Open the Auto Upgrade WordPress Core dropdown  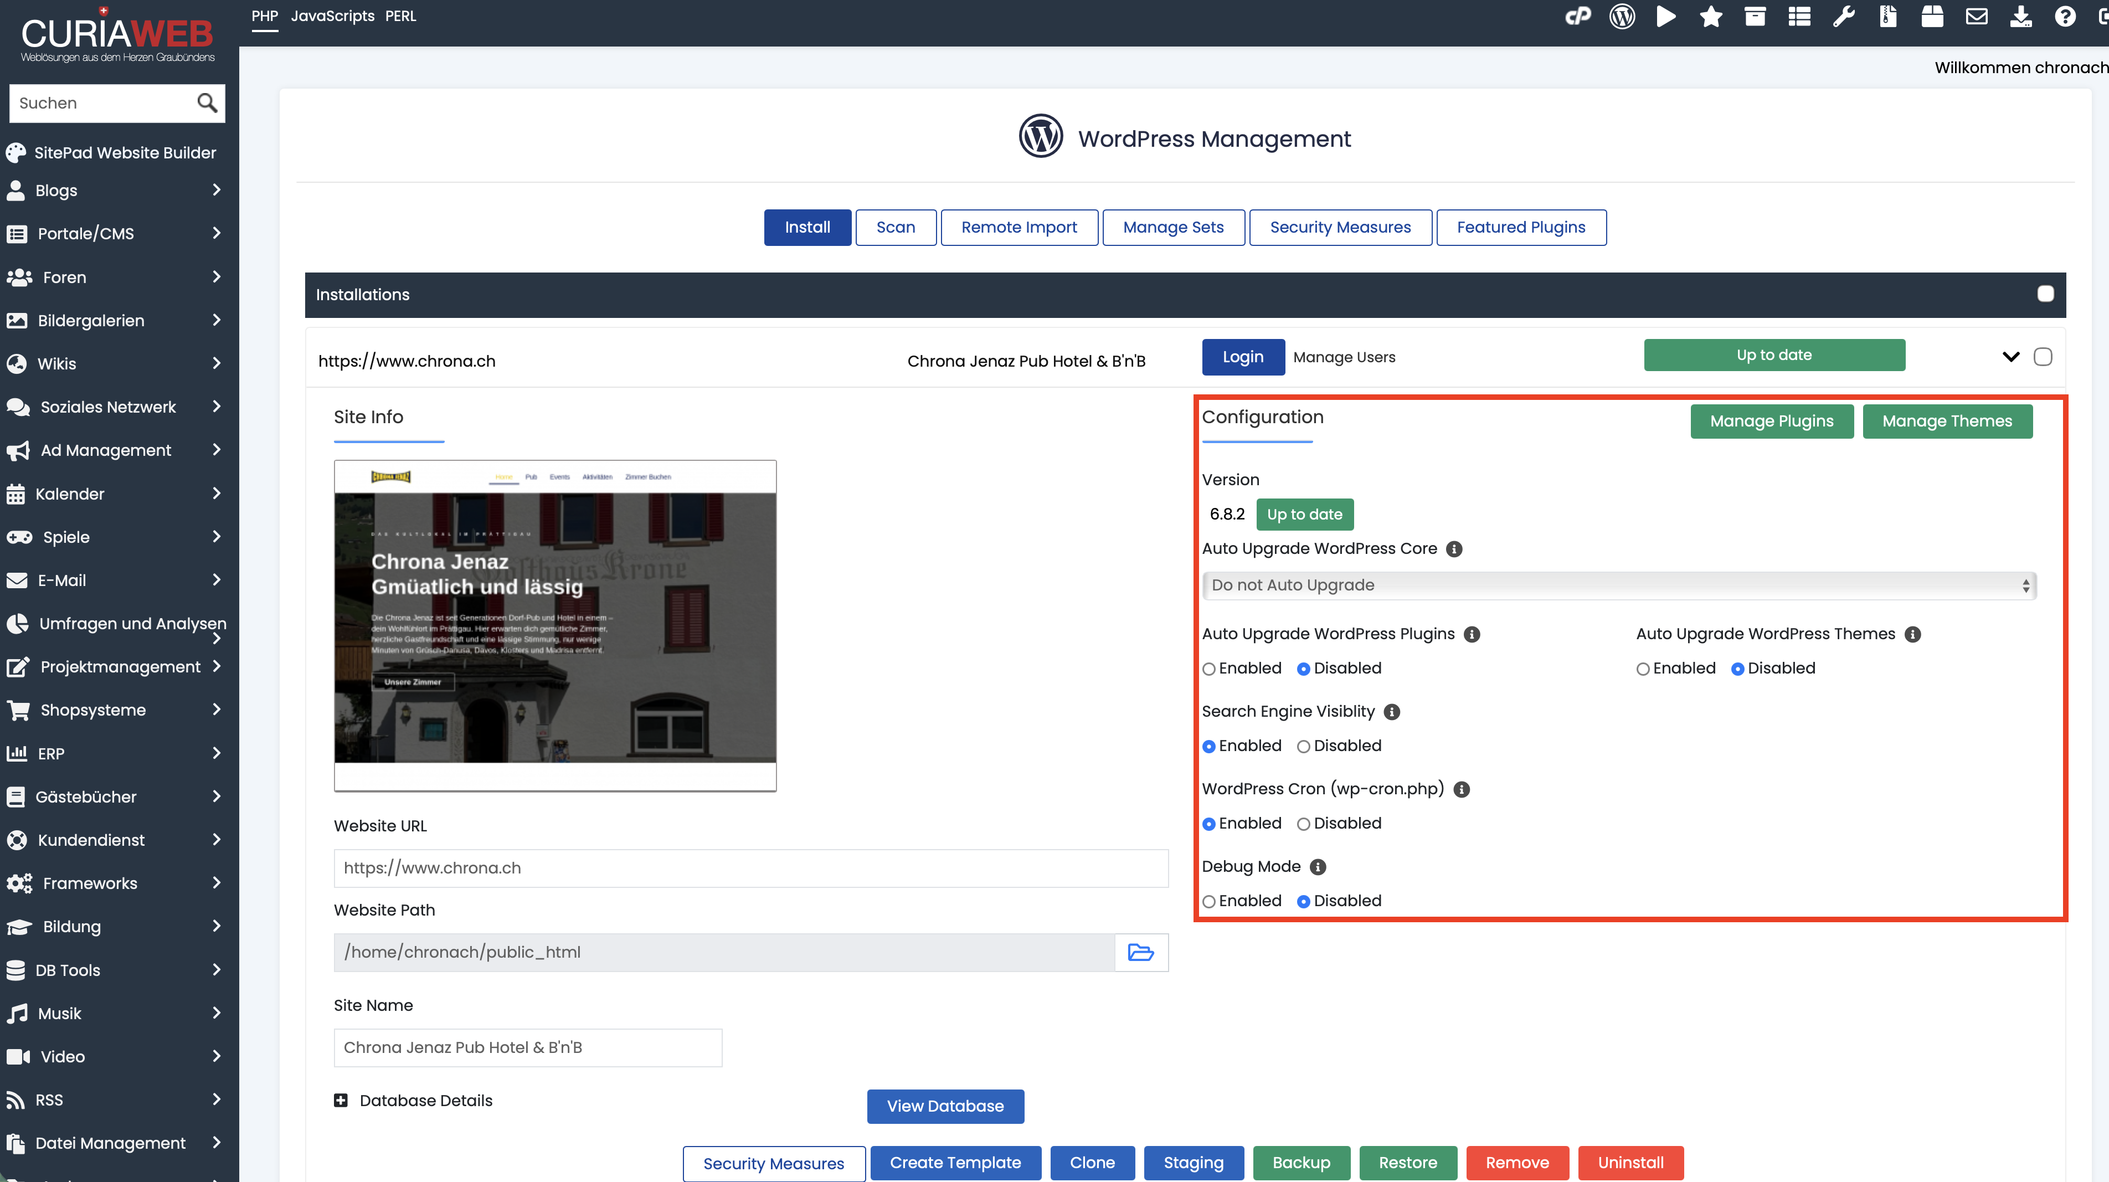coord(1619,585)
